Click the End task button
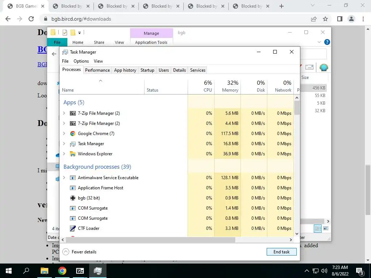Viewport: 371px width, 278px height. coord(282,252)
